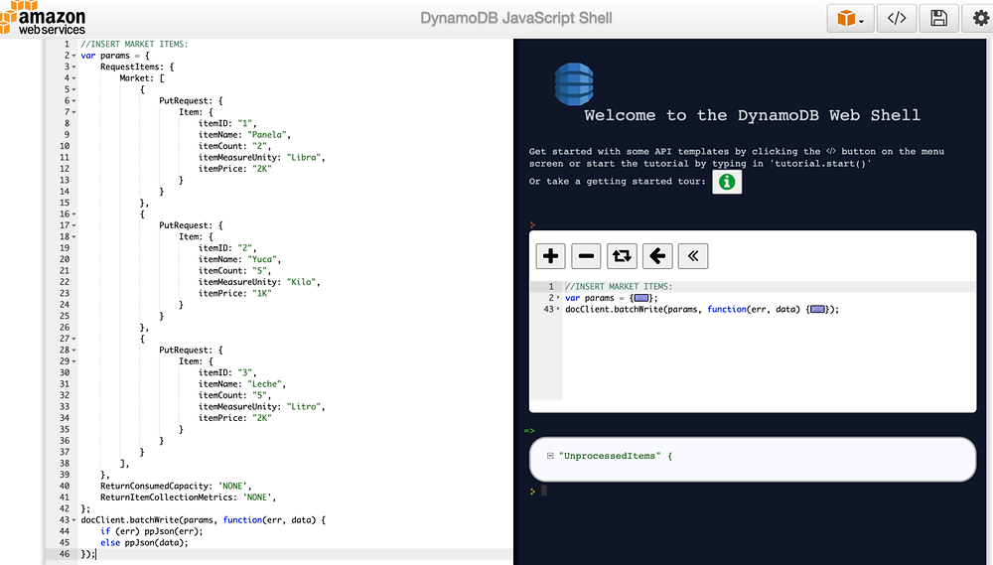Image resolution: width=993 pixels, height=565 pixels.
Task: Click the ReturnItemCollectionMetrics line
Action: tap(188, 497)
